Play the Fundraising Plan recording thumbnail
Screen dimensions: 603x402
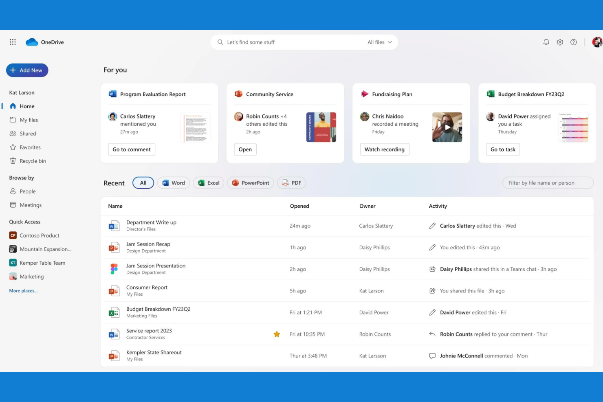[447, 127]
